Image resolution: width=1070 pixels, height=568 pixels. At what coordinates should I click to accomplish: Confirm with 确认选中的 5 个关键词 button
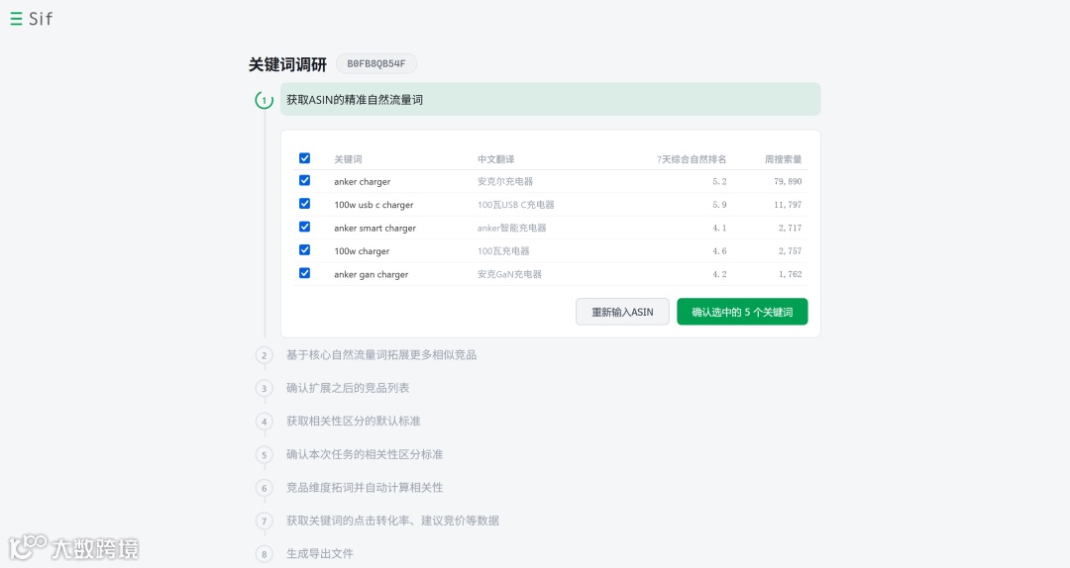pyautogui.click(x=742, y=312)
